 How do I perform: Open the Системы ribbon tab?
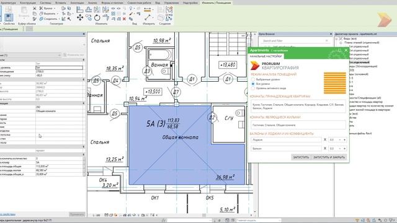pyautogui.click(x=45, y=2)
